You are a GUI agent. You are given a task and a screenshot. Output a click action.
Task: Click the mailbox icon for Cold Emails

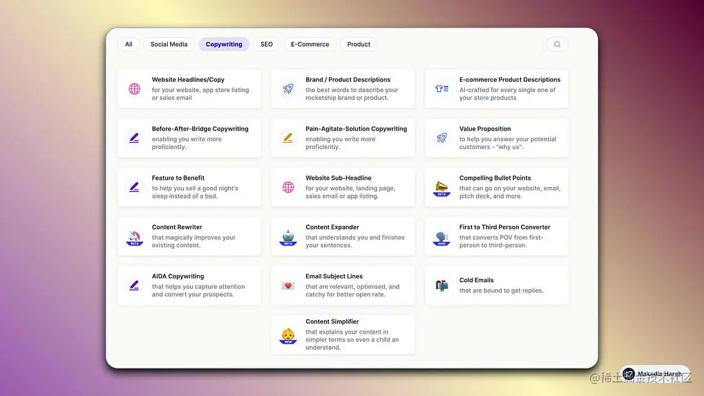(x=442, y=285)
